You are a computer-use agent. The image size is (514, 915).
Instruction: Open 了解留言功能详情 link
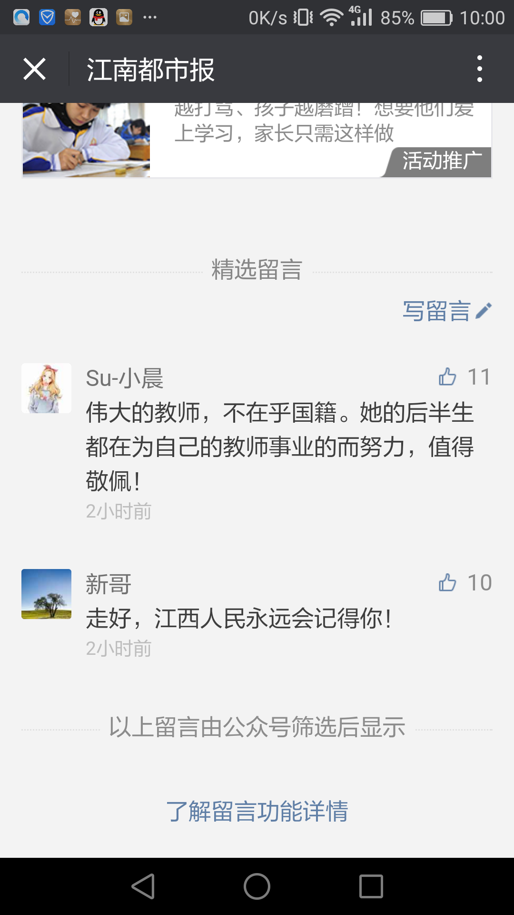[257, 811]
